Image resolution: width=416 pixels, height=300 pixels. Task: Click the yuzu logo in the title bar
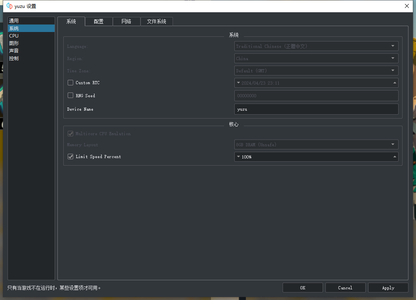9,6
